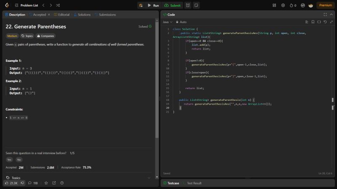Submit the solution with Submit button
This screenshot has width=337, height=189.
[x=172, y=5]
